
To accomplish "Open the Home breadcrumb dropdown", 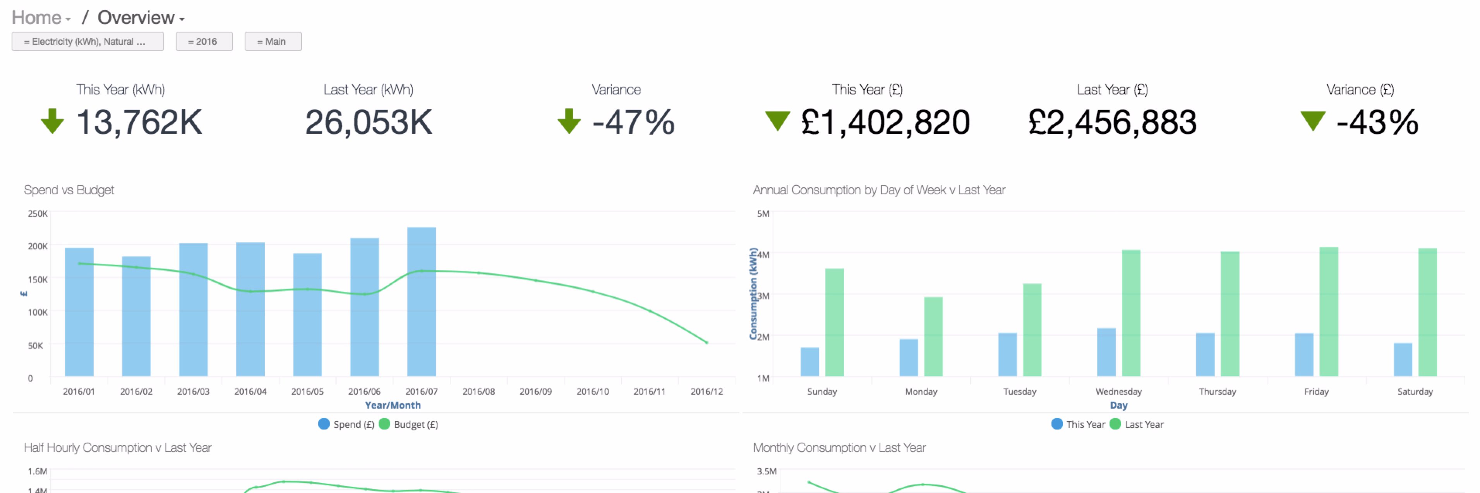I will pos(41,18).
